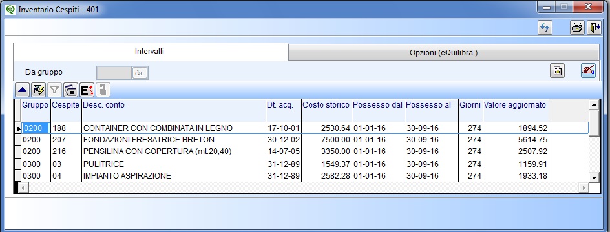This screenshot has height=232, width=610.
Task: Click the Desc. conto column header
Action: click(174, 110)
